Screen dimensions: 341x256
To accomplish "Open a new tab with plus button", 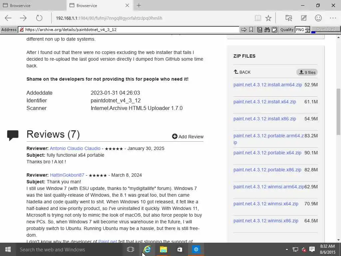I will coord(139,5).
